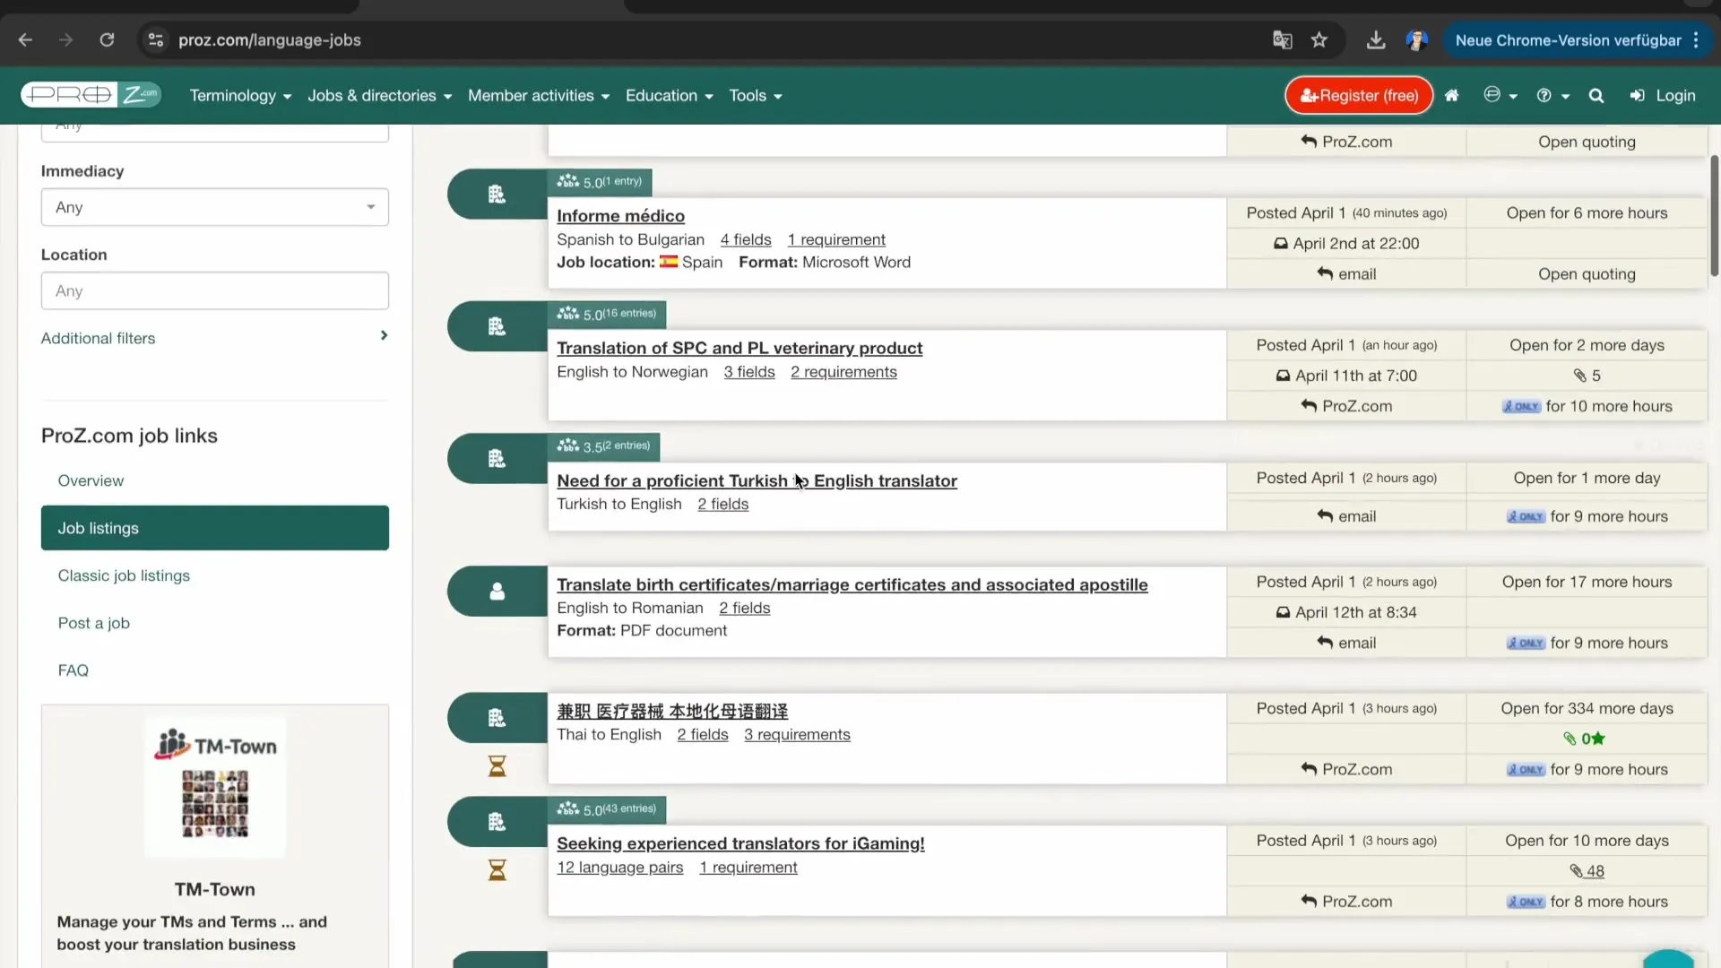This screenshot has width=1721, height=968.
Task: Click the person icon on the birth certificates job
Action: click(497, 591)
